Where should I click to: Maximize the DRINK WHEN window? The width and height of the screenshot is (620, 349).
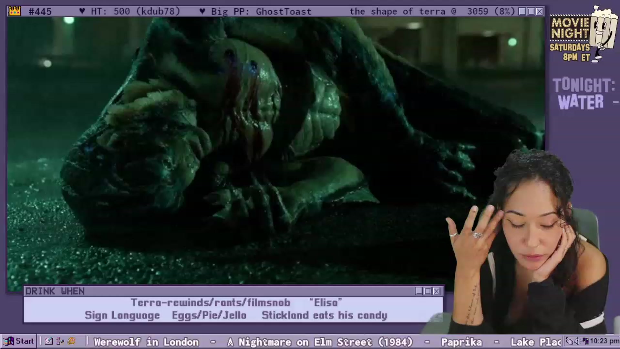[x=428, y=291]
